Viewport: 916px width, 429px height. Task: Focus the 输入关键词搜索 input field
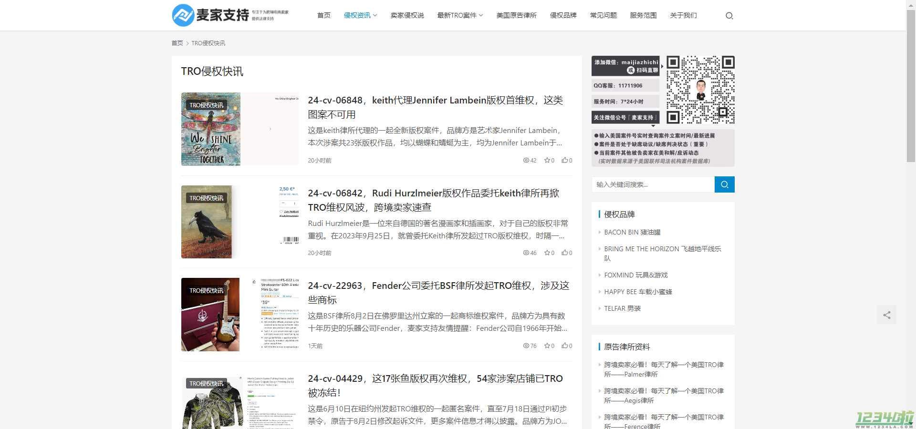pyautogui.click(x=653, y=184)
